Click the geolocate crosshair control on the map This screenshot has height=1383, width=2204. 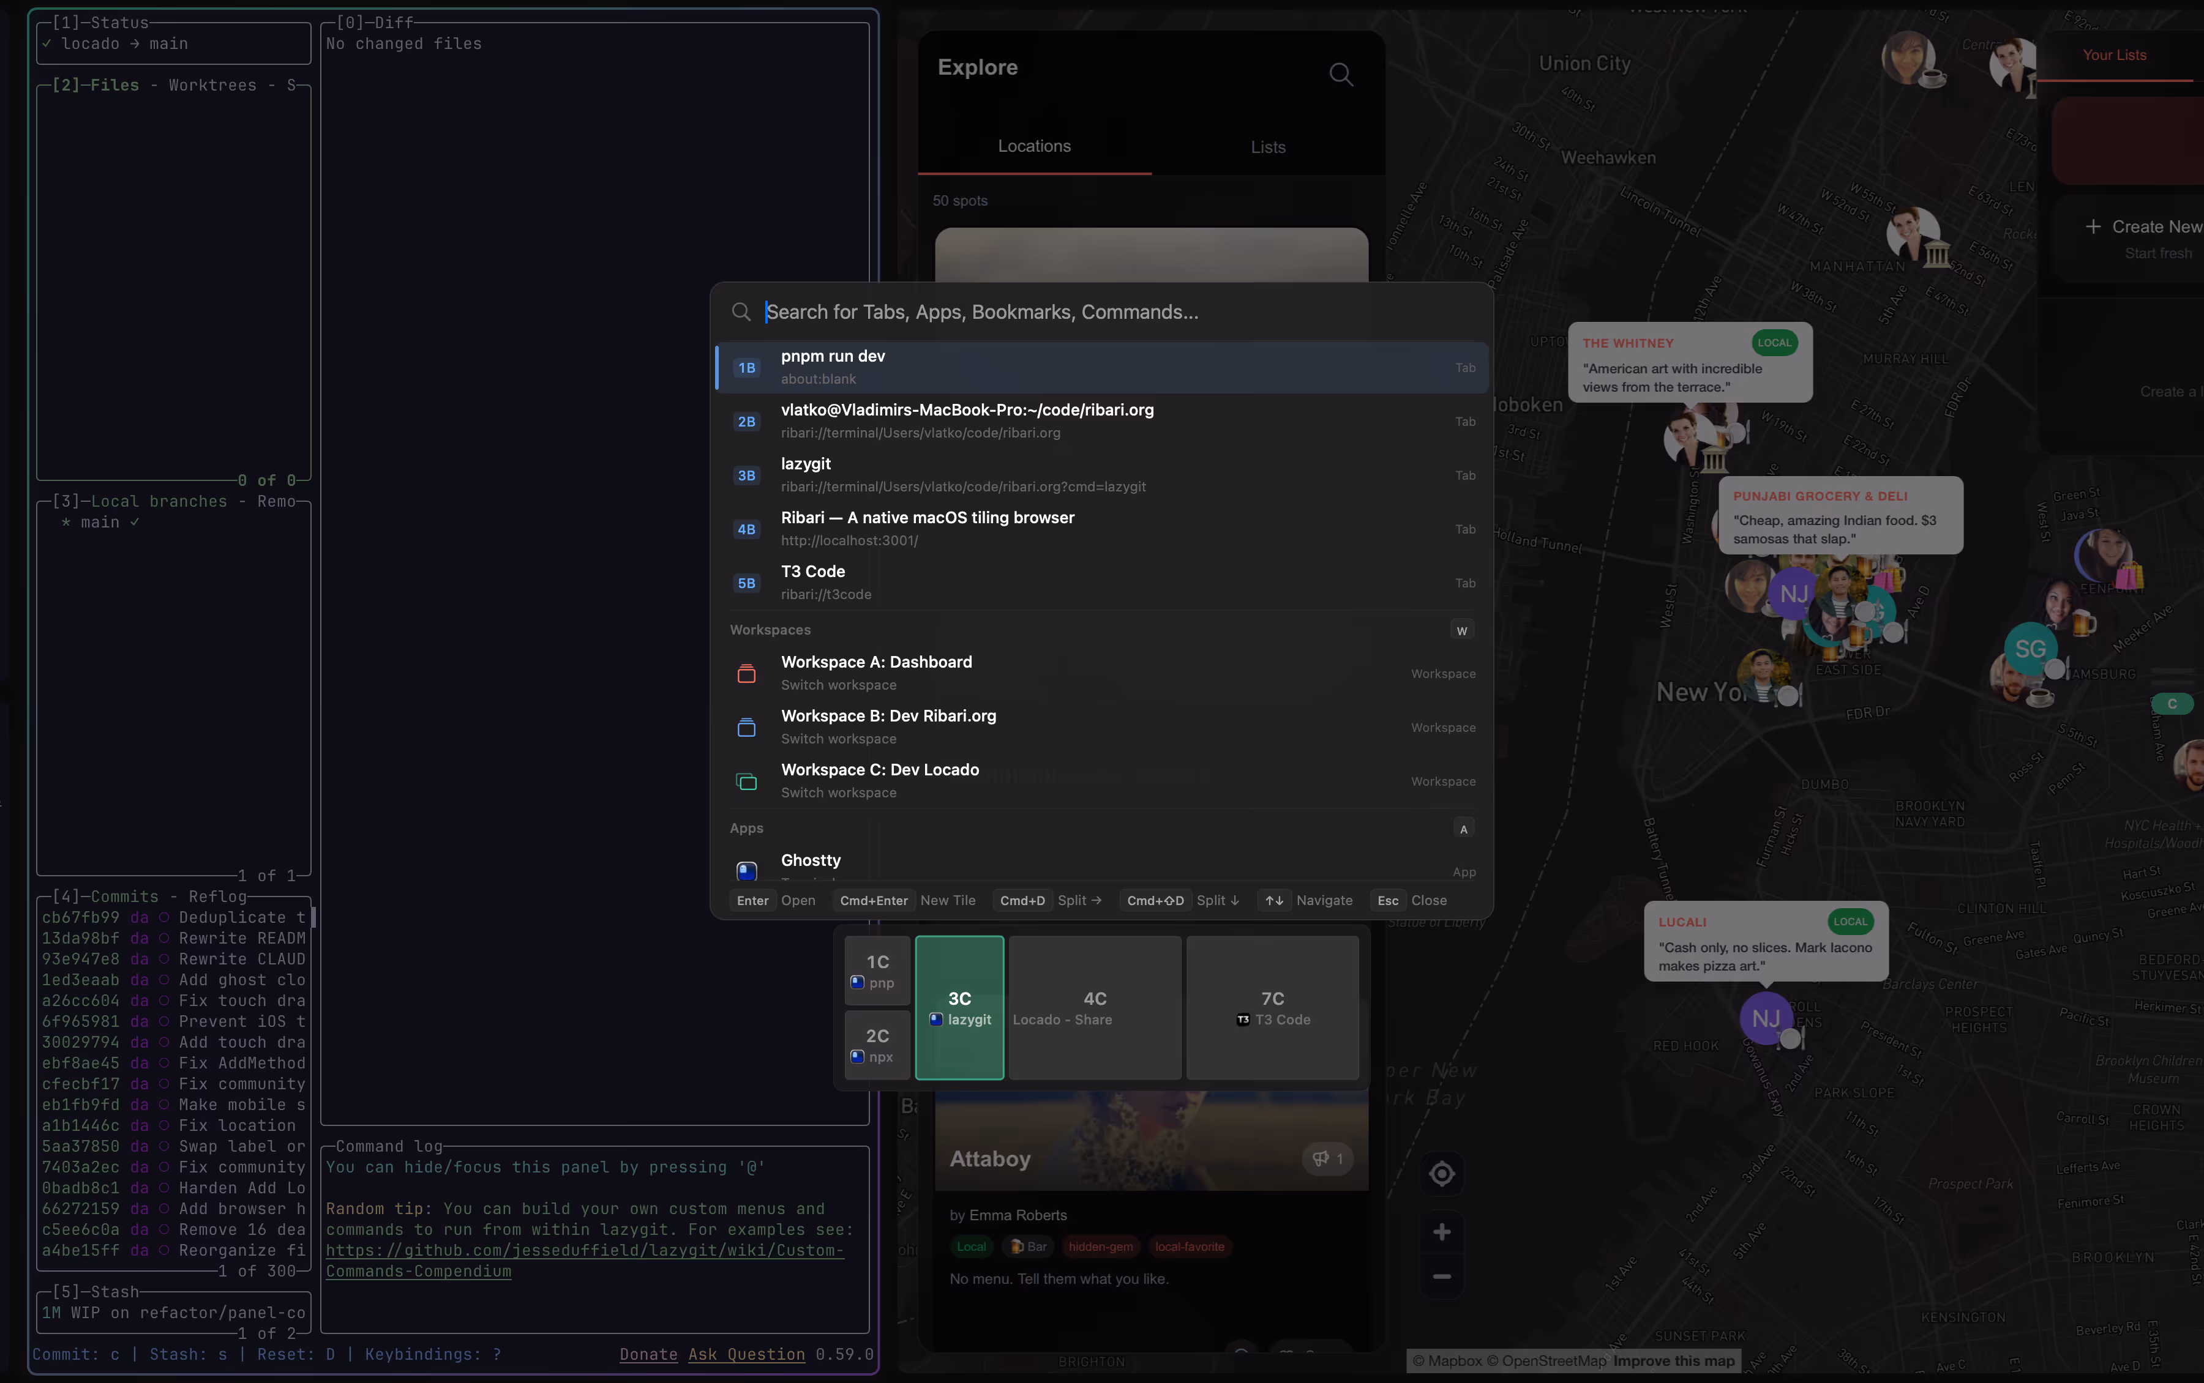coord(1441,1174)
